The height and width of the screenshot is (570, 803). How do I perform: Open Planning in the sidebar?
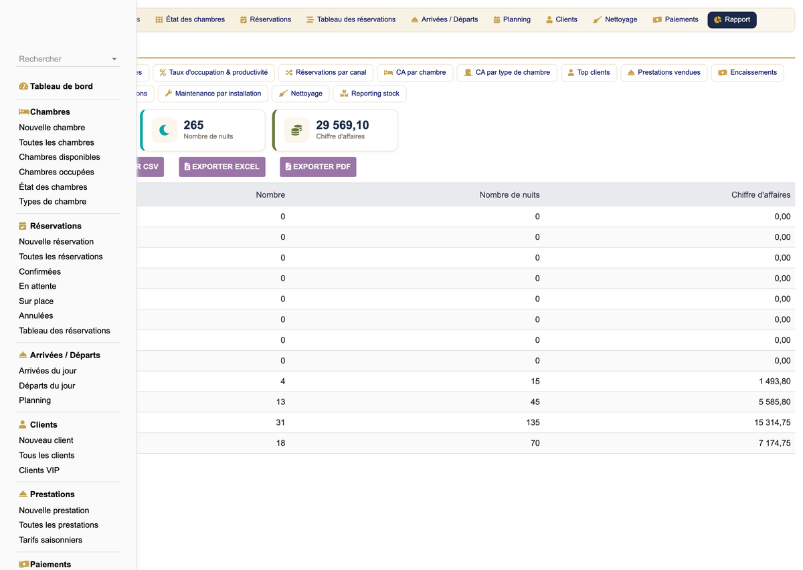(x=35, y=400)
